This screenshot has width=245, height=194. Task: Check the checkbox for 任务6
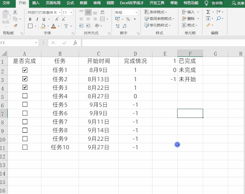pos(25,113)
